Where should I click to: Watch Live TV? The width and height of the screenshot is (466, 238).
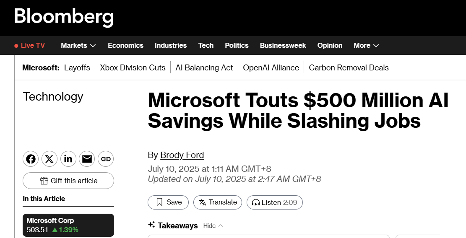(30, 45)
